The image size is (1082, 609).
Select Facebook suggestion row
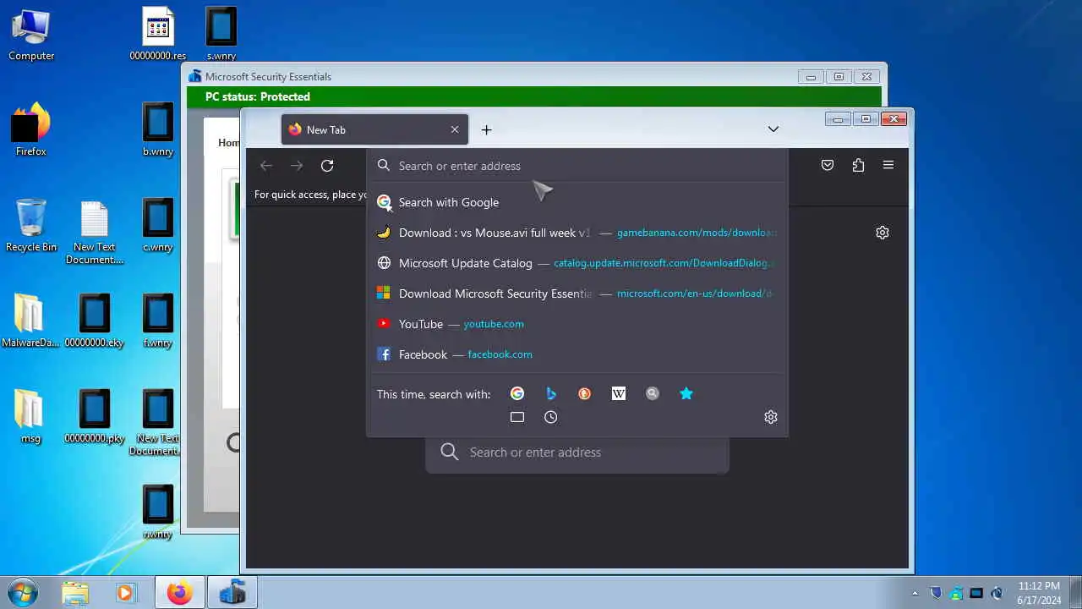[577, 354]
